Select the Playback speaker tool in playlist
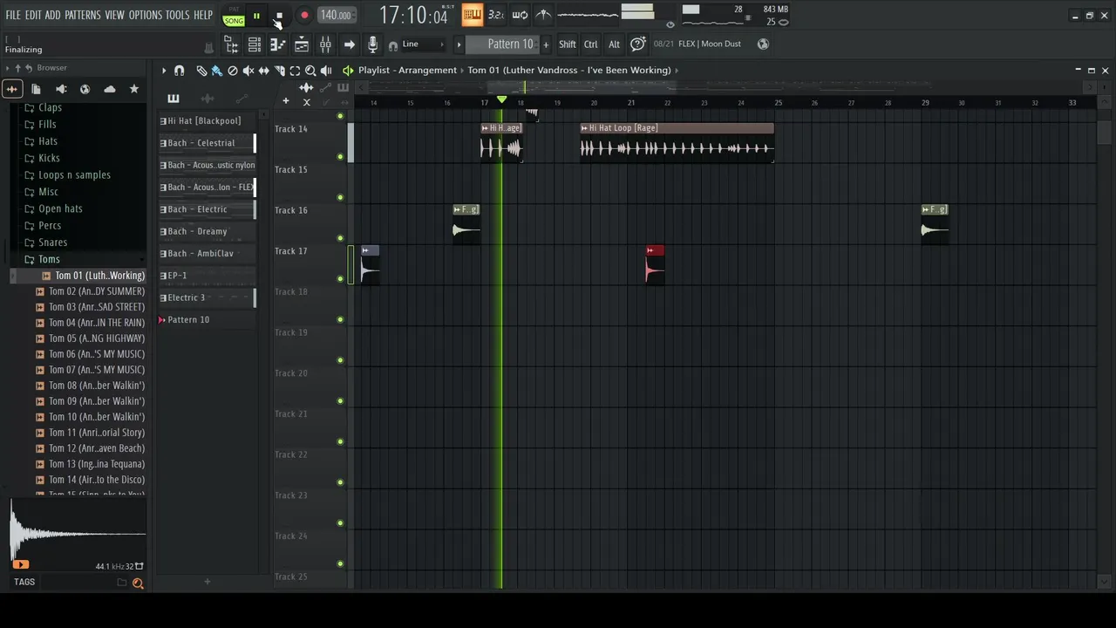Image resolution: width=1116 pixels, height=628 pixels. (326, 71)
